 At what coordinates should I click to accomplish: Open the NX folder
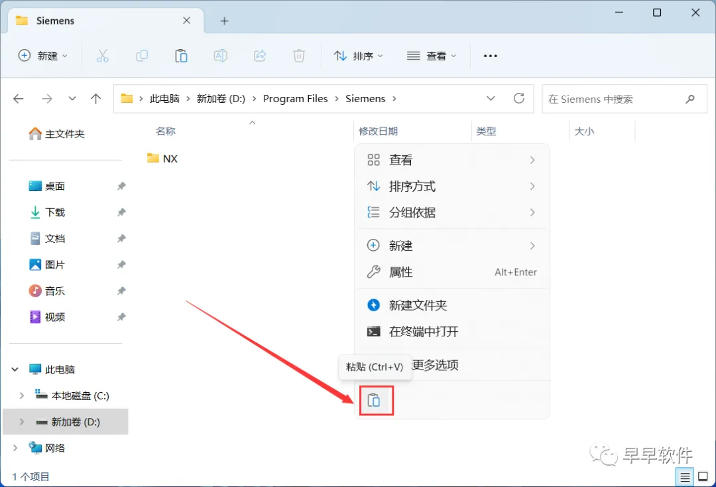pos(162,159)
